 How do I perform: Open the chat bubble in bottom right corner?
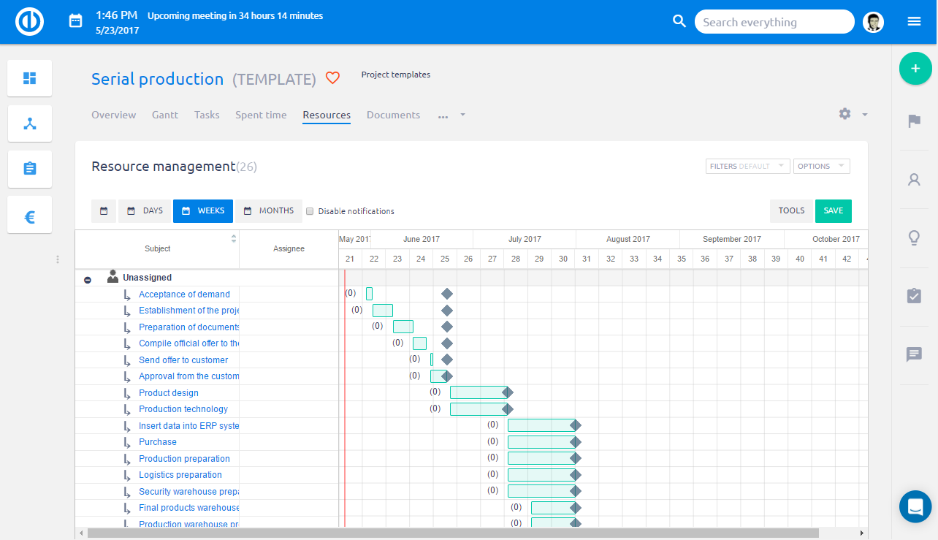click(915, 506)
